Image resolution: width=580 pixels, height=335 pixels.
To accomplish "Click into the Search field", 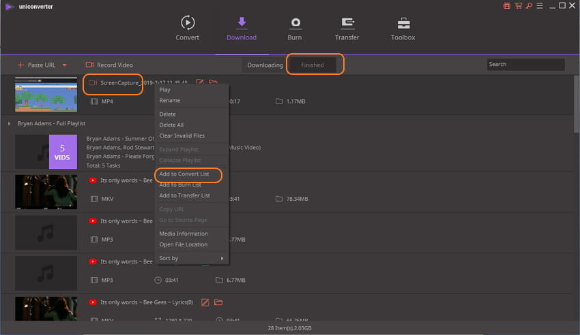I will pyautogui.click(x=525, y=65).
